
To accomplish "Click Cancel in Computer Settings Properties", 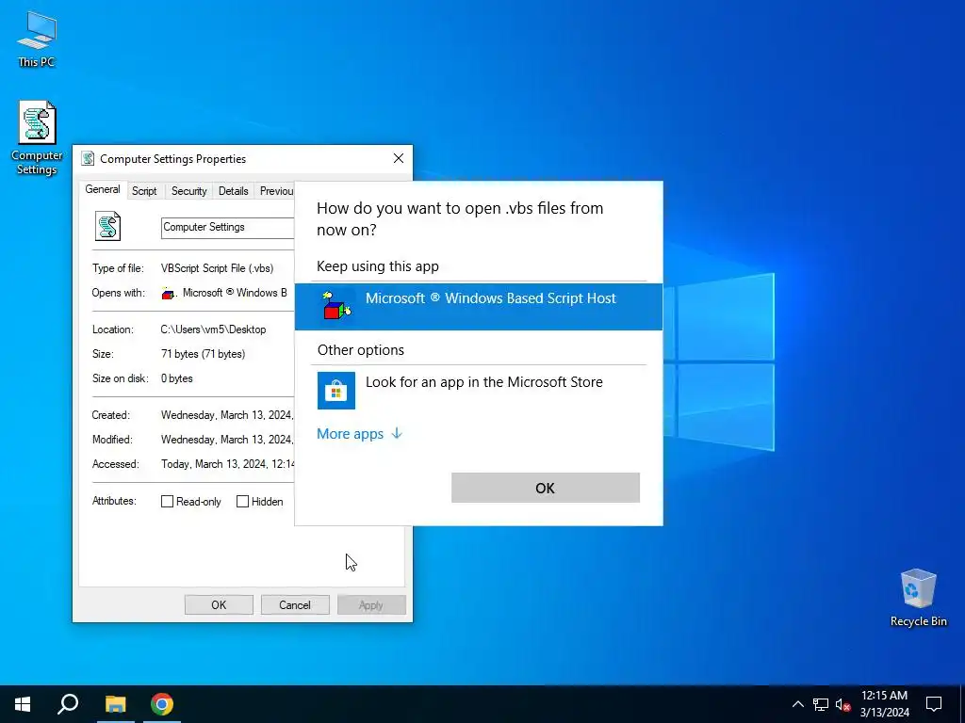I will tap(295, 605).
